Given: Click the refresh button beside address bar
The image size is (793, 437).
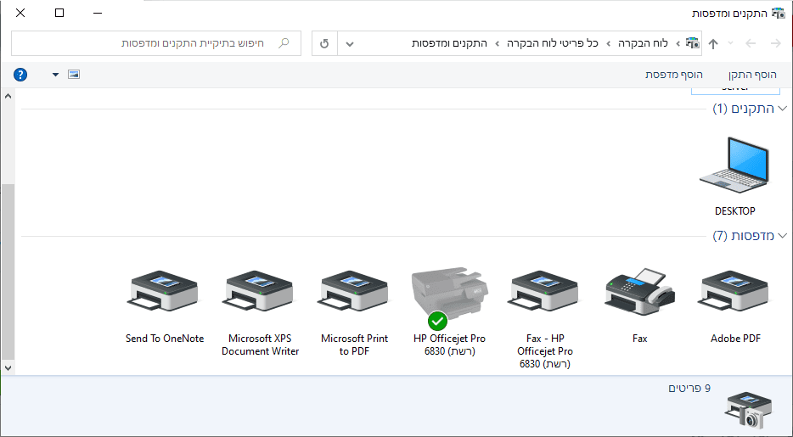Looking at the screenshot, I should [324, 43].
